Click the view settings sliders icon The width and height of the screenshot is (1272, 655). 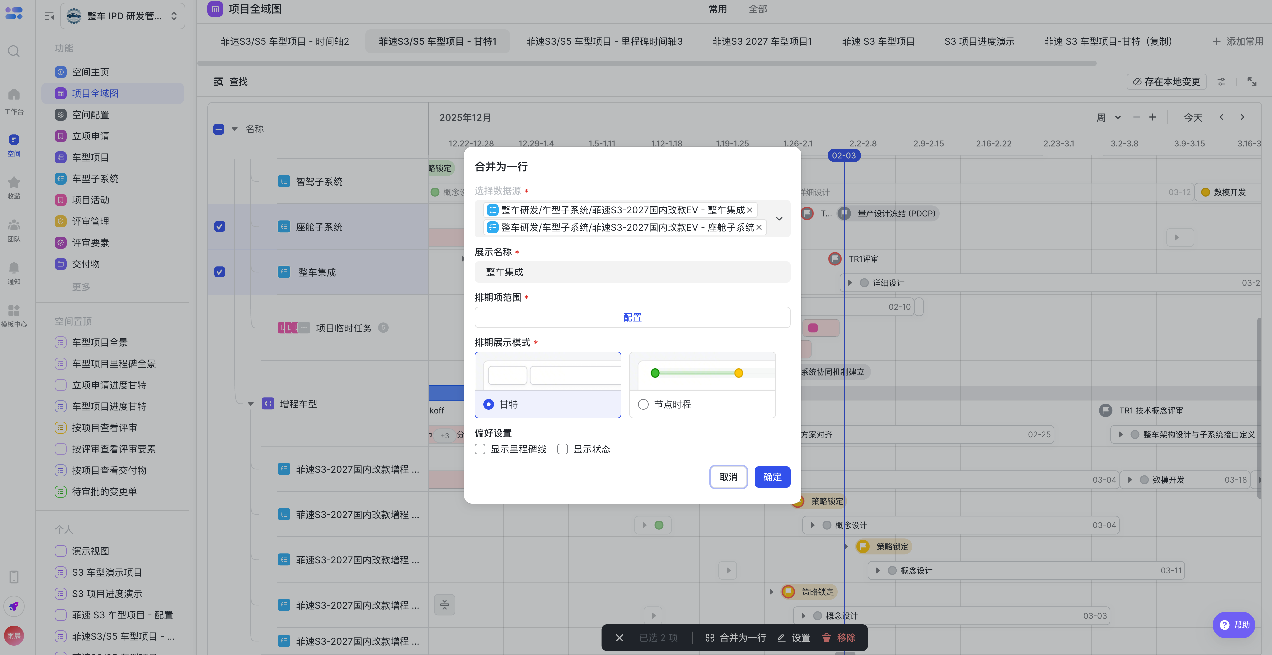point(1221,81)
